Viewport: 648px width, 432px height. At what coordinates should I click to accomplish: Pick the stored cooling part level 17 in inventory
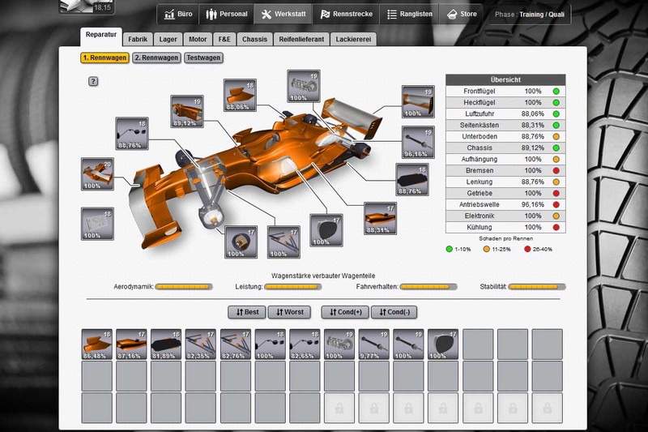click(443, 344)
